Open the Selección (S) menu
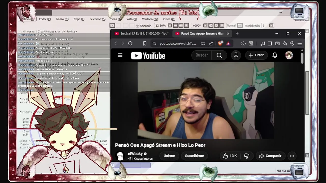326x183 pixels. click(97, 19)
